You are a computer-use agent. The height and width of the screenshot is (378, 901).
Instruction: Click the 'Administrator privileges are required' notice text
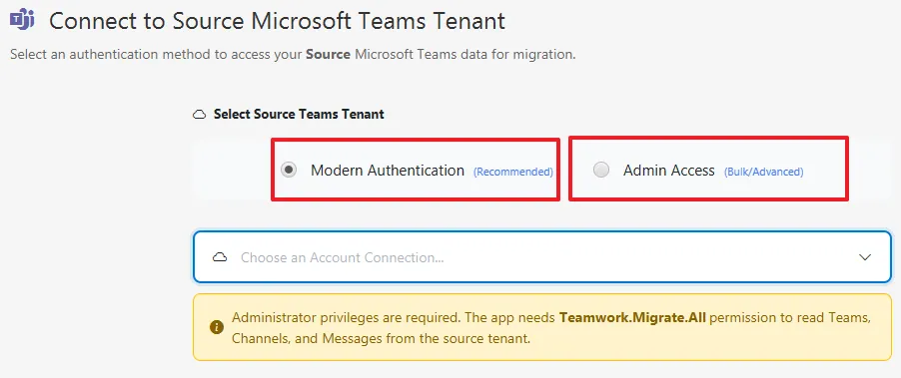tap(551, 328)
